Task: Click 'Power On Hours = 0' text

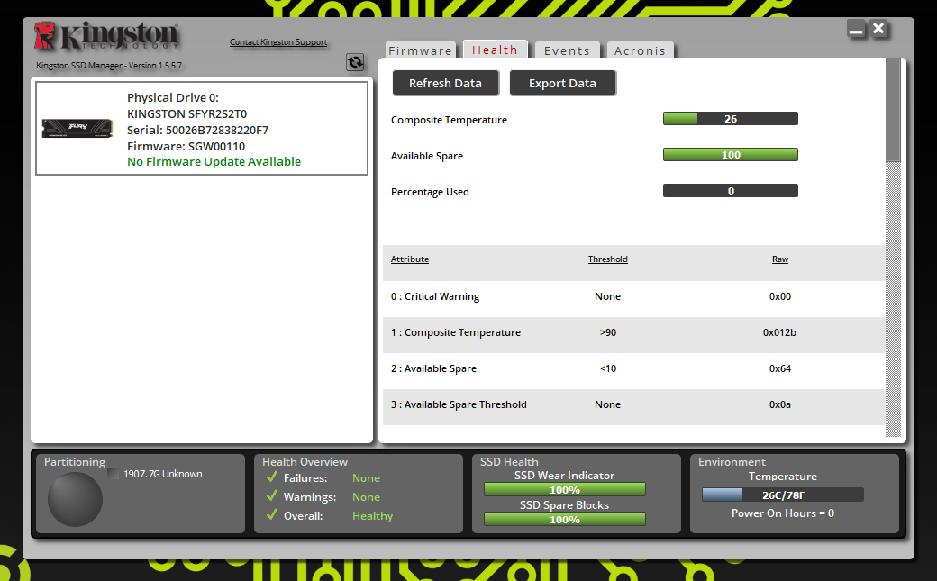Action: 783,513
